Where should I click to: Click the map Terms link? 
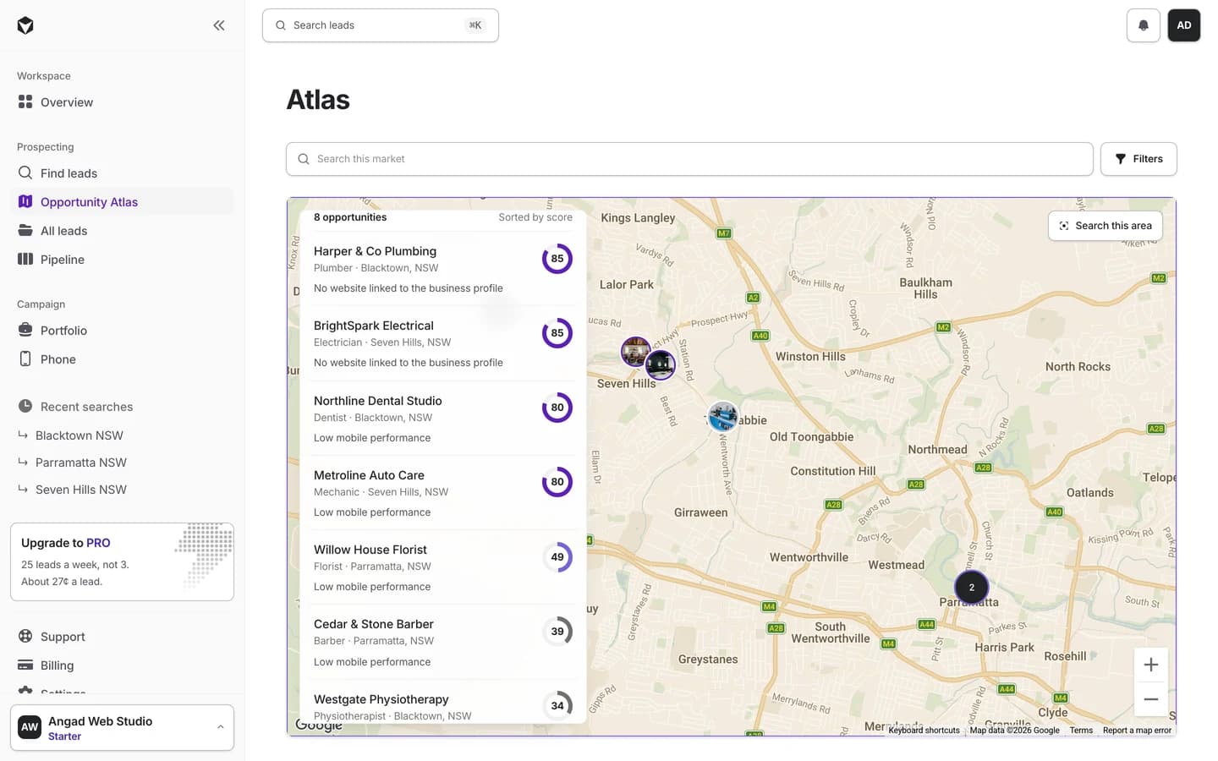click(x=1081, y=731)
